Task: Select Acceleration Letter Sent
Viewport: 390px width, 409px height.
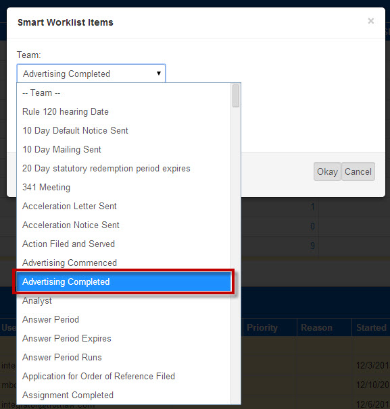Action: [x=124, y=206]
